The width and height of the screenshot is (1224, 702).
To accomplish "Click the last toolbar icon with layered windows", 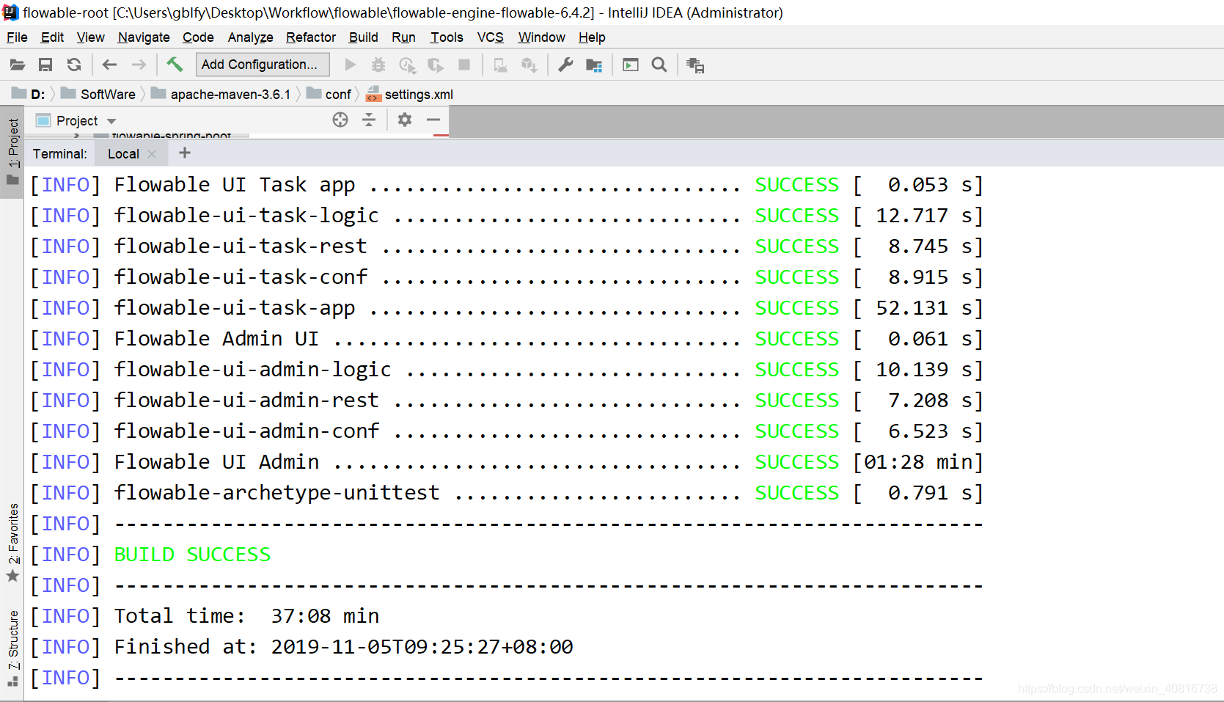I will (x=695, y=65).
